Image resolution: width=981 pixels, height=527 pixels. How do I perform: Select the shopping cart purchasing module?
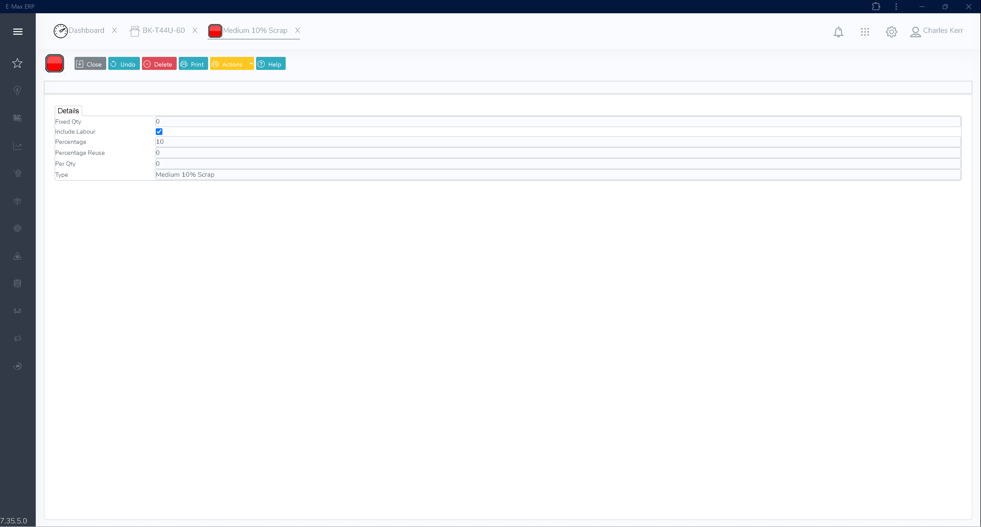(17, 173)
